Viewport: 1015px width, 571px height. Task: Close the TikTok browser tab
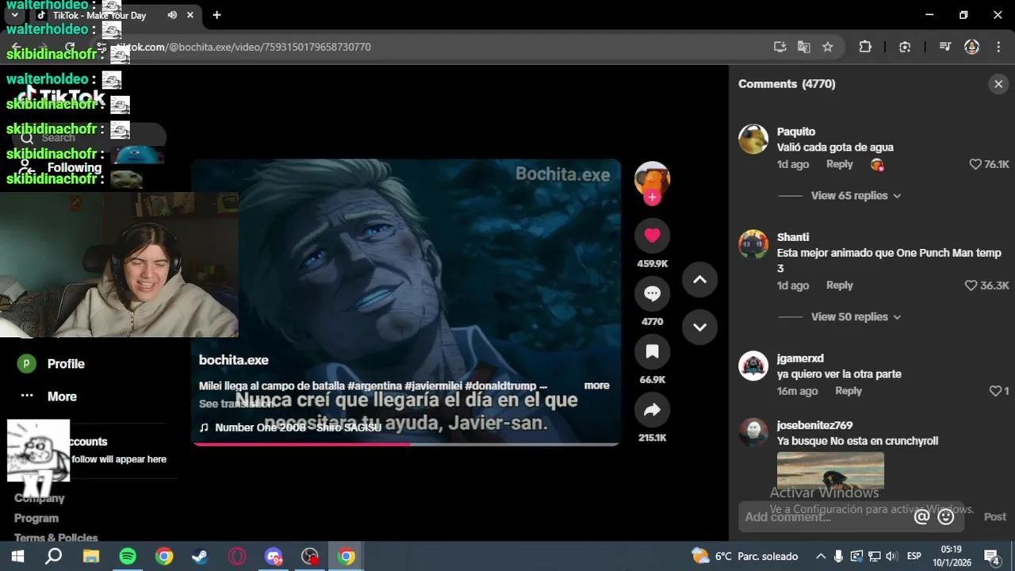(190, 15)
